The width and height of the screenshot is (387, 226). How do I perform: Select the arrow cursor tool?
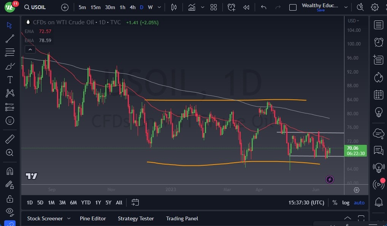coord(10,25)
